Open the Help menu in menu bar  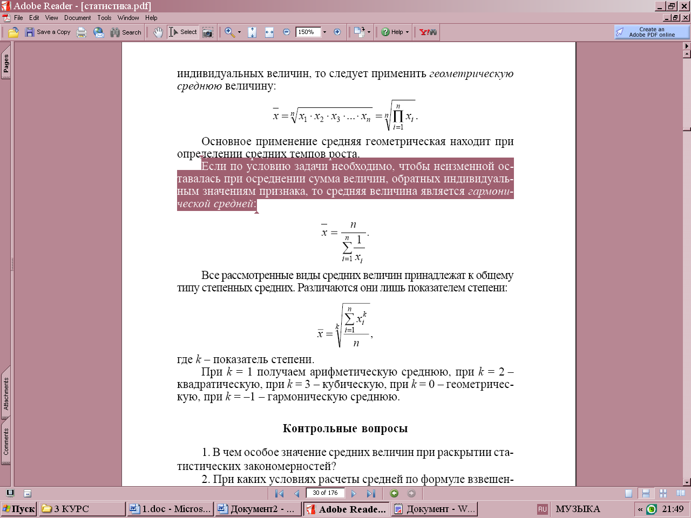coord(151,18)
